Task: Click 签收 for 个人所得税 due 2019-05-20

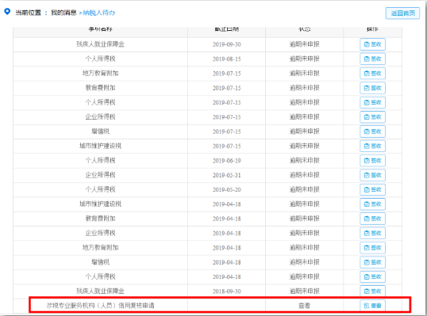Action: [x=372, y=189]
